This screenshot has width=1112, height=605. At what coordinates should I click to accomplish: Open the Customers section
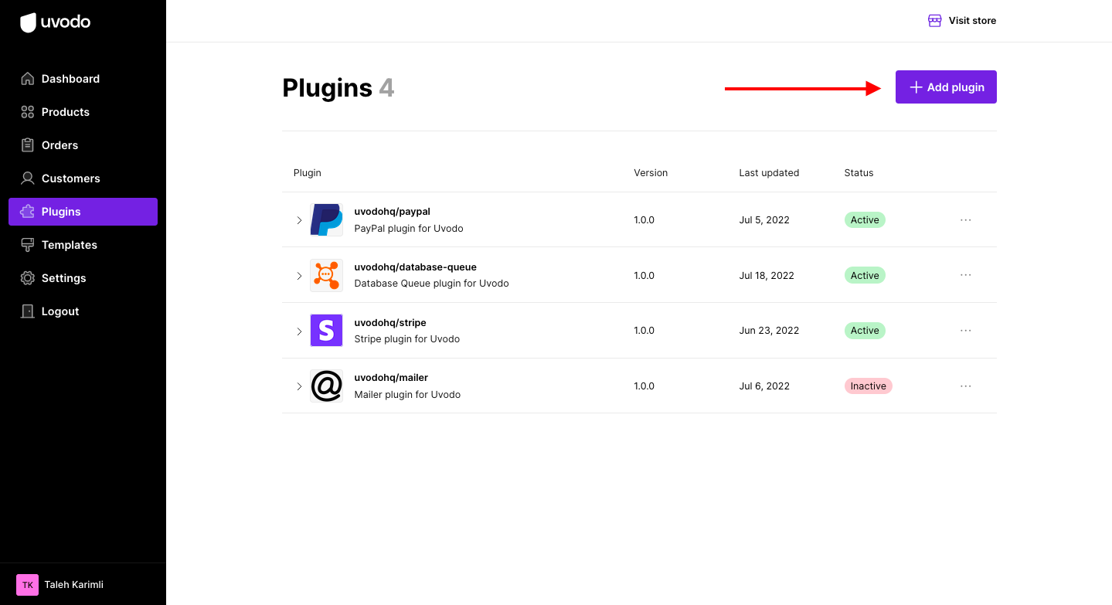[83, 178]
